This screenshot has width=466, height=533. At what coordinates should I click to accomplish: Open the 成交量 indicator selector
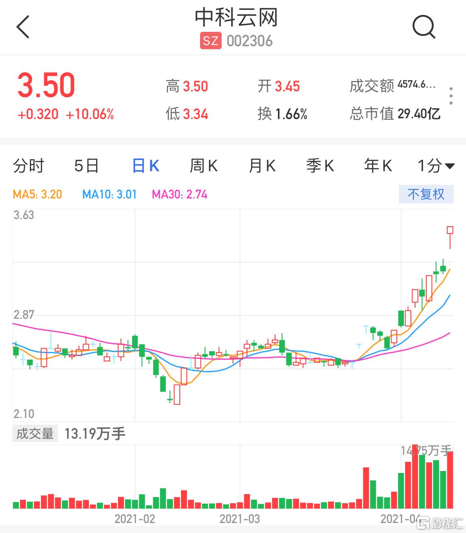click(x=35, y=433)
